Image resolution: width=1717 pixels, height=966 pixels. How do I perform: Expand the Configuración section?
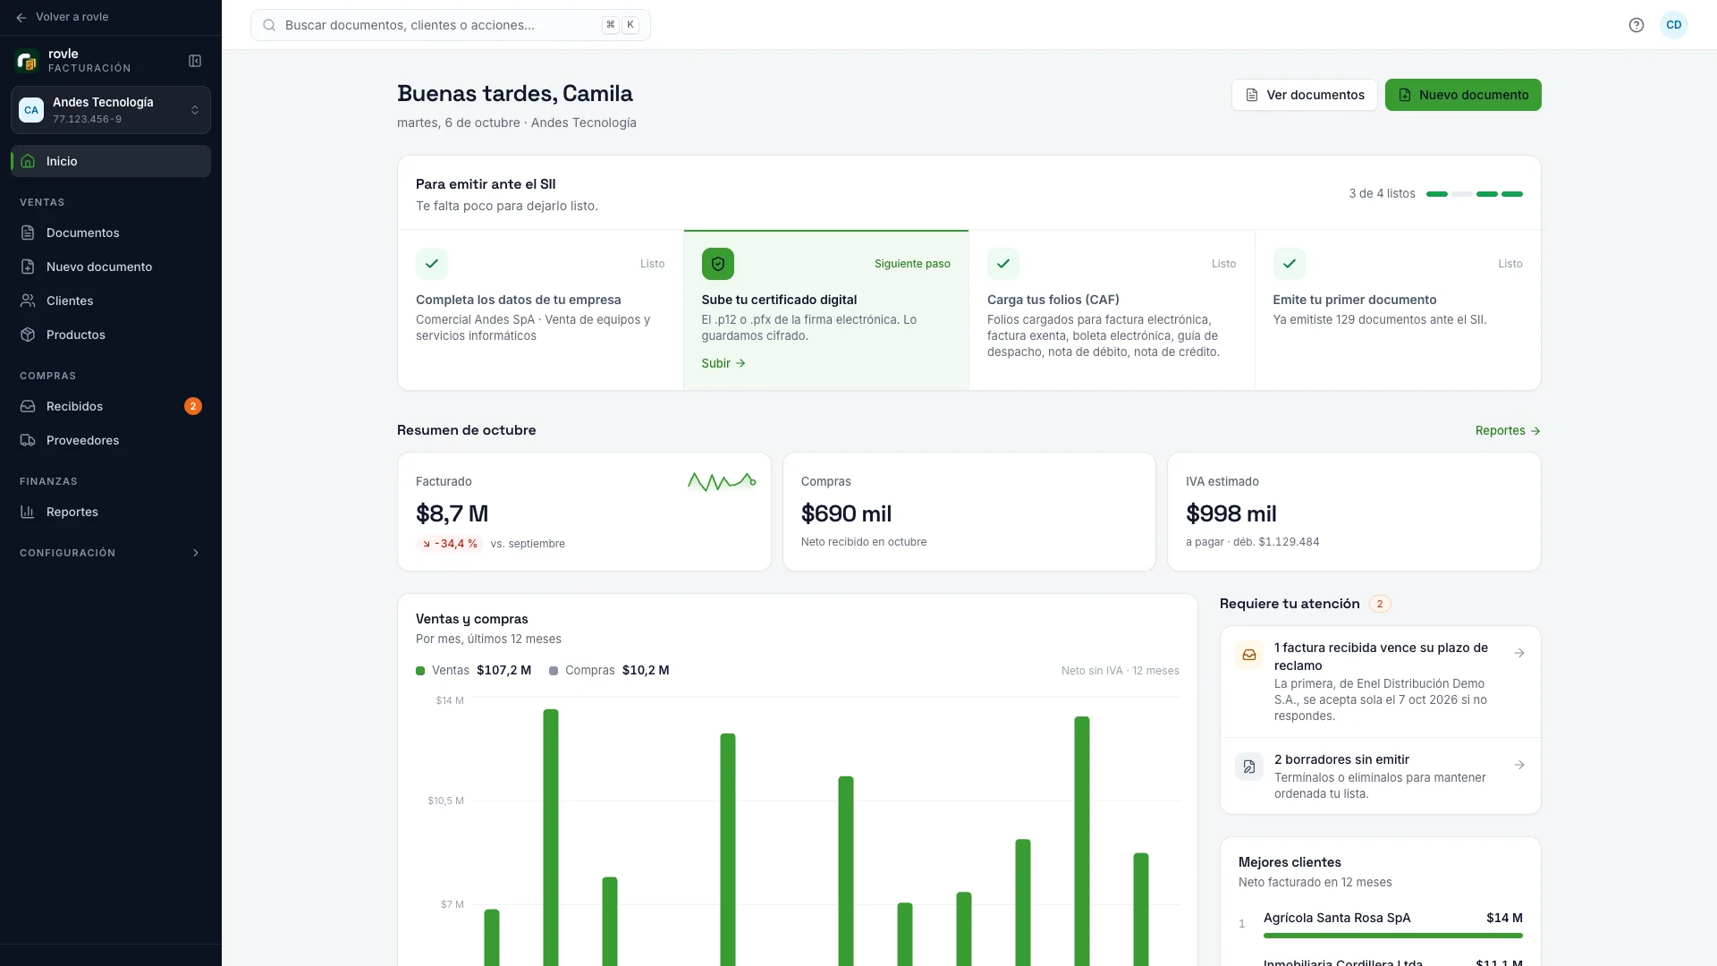click(111, 553)
